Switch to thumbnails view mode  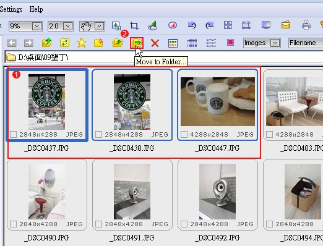pos(173,43)
